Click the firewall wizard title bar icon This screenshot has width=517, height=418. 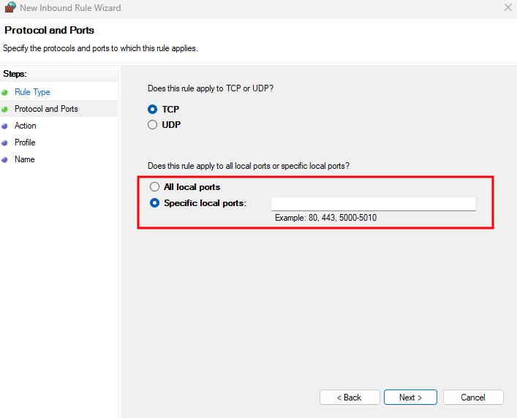10,7
